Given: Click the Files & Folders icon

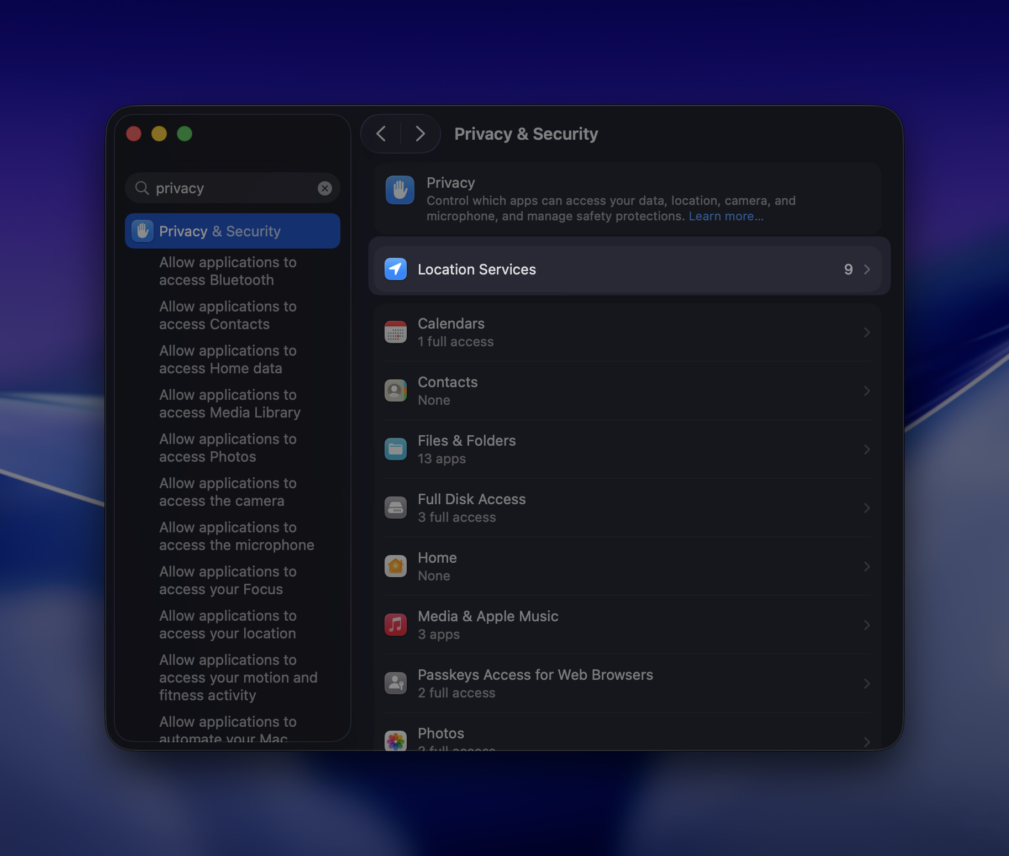Looking at the screenshot, I should click(x=396, y=450).
